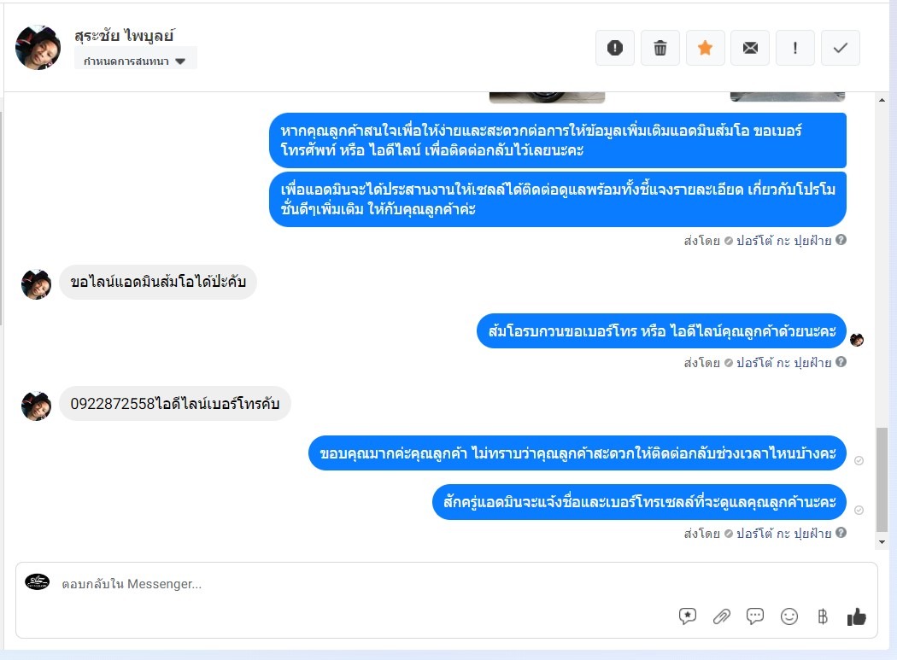Toggle the orange star follow-up flag

pos(706,48)
